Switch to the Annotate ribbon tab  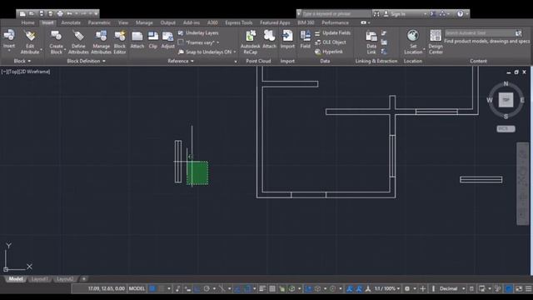(71, 22)
